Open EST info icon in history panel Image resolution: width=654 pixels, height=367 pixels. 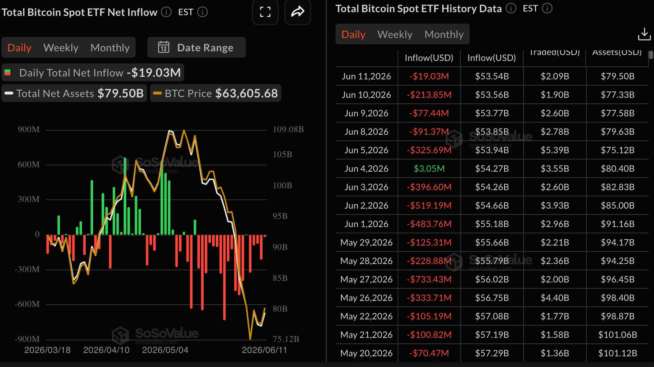tap(547, 8)
